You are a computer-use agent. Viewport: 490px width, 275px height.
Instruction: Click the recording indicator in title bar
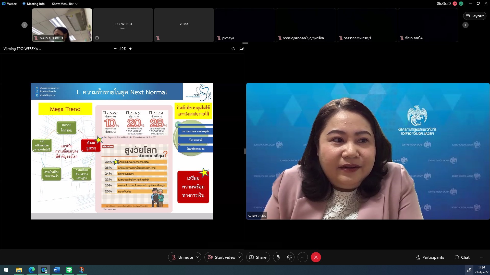[x=455, y=4]
